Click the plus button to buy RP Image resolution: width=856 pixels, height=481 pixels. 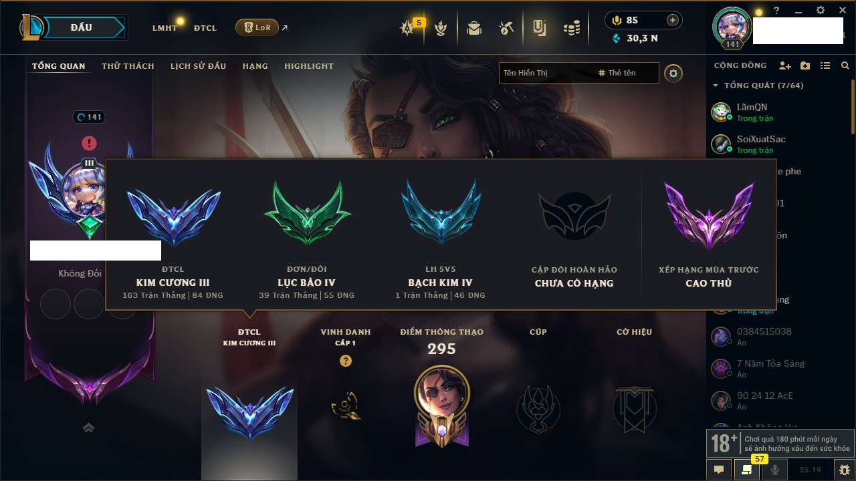pyautogui.click(x=673, y=20)
